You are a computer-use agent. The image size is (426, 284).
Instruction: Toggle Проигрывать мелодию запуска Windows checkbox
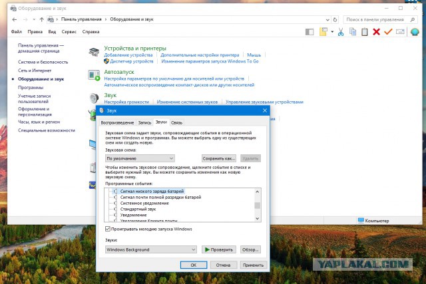point(108,229)
